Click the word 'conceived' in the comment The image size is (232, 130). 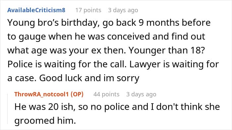(129, 37)
